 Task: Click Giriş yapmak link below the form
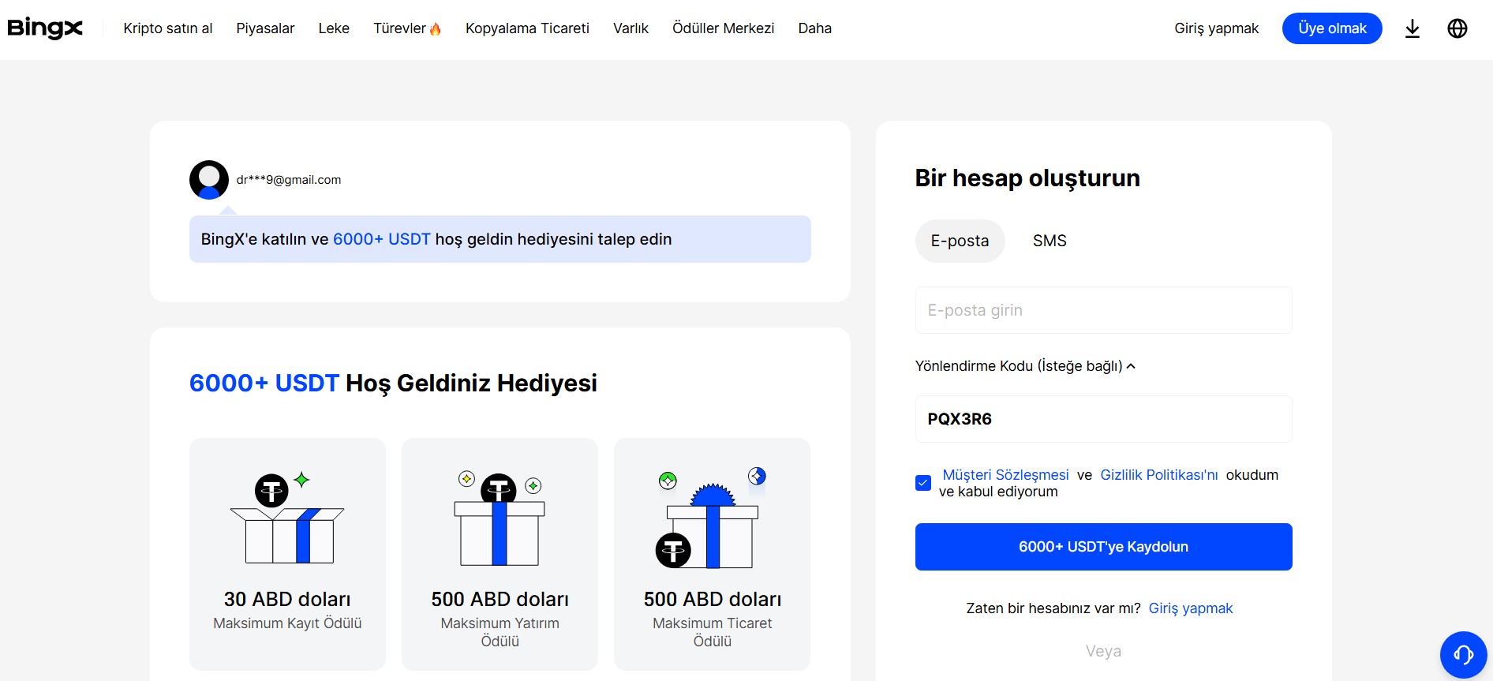1190,608
